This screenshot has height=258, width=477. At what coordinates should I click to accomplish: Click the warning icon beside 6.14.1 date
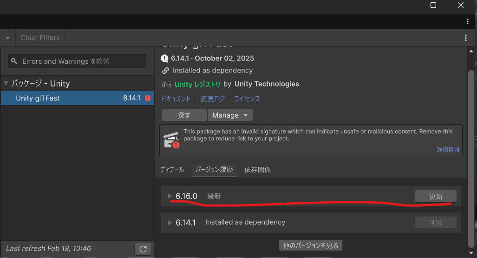point(164,58)
